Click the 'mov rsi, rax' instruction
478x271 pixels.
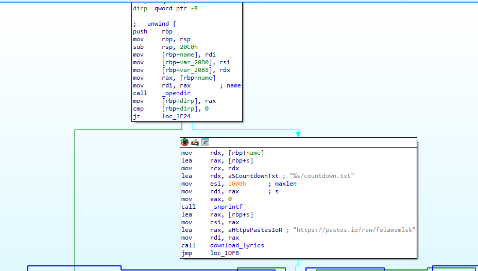tap(210, 222)
